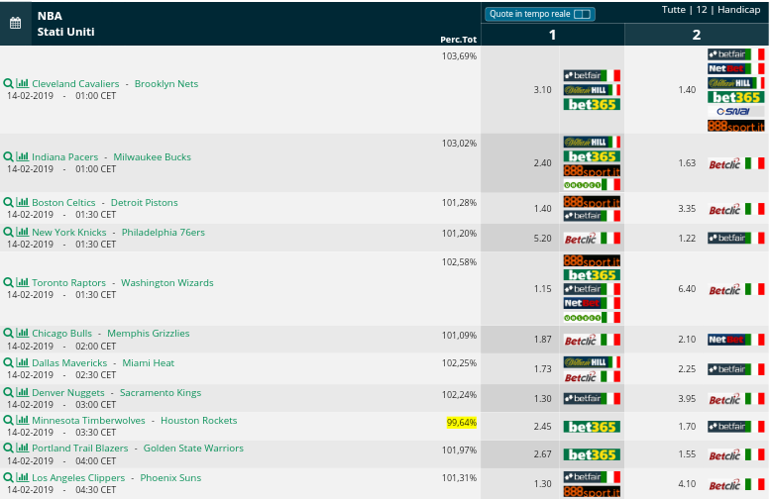Open the Memphis Grizzlies team link
The width and height of the screenshot is (771, 499).
[x=148, y=333]
